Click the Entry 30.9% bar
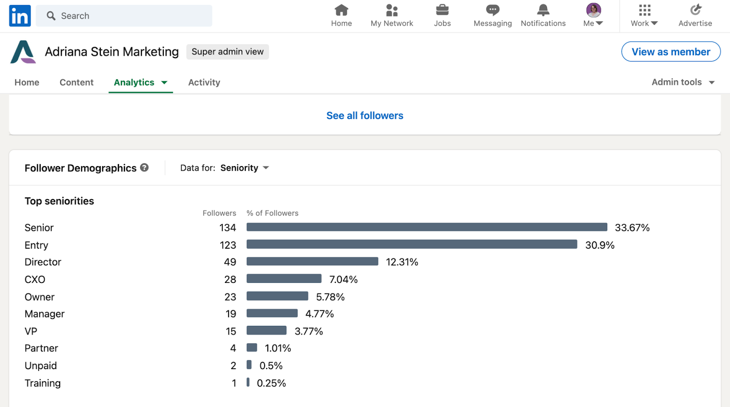730x407 pixels. 412,245
